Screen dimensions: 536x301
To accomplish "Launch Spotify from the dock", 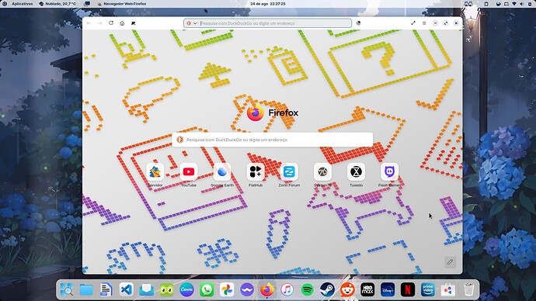I will click(308, 289).
